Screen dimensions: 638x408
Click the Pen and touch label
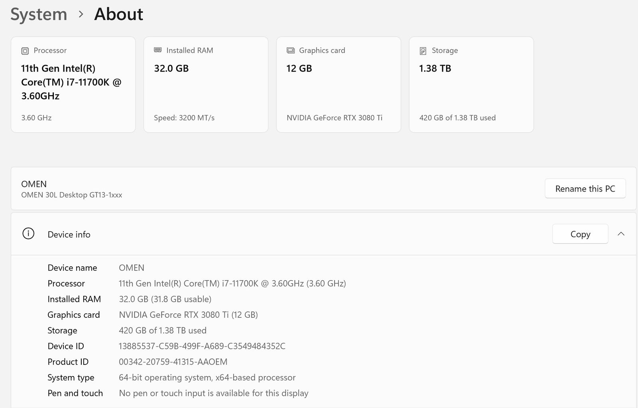pos(75,393)
